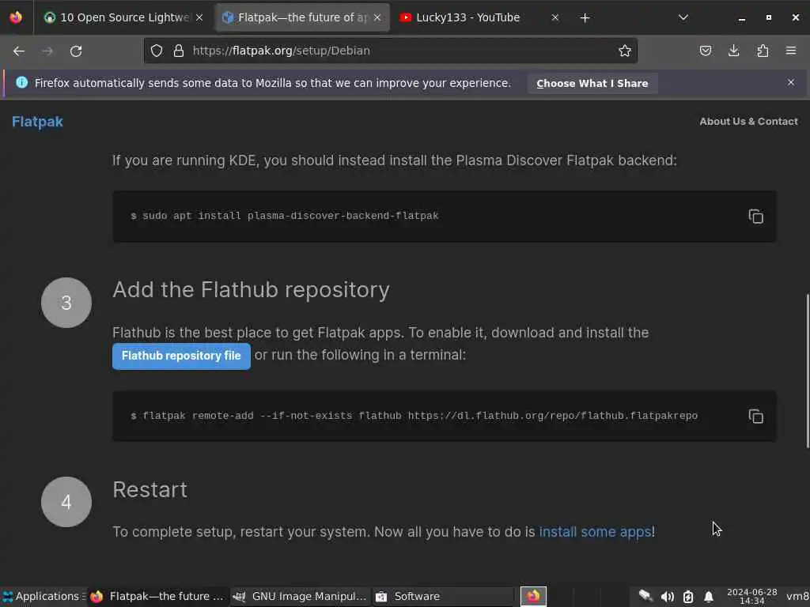Dismiss the Firefox data notification bar
This screenshot has width=810, height=607.
(x=791, y=82)
